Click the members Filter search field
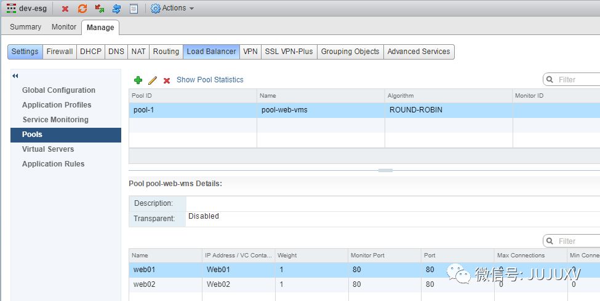 click(x=571, y=241)
